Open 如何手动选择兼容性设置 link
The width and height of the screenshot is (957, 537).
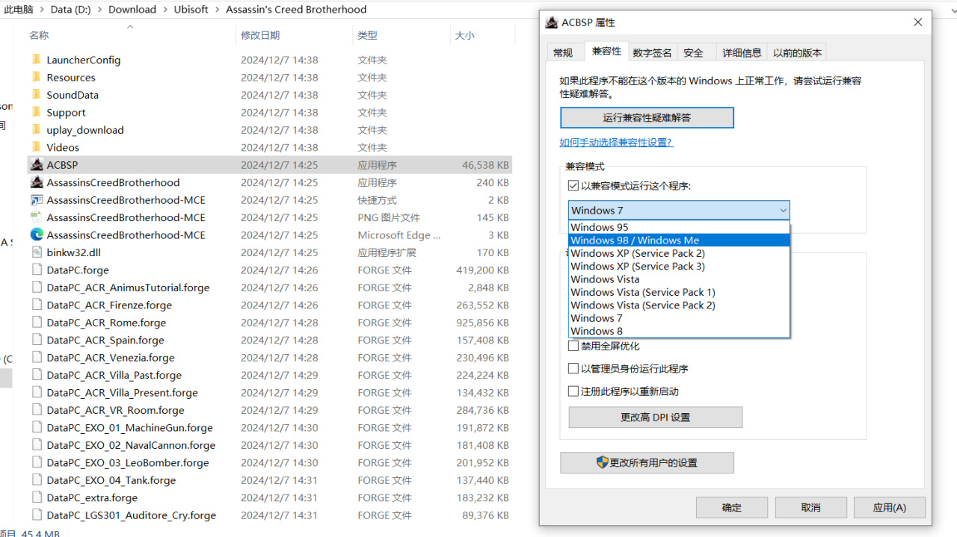click(x=616, y=142)
